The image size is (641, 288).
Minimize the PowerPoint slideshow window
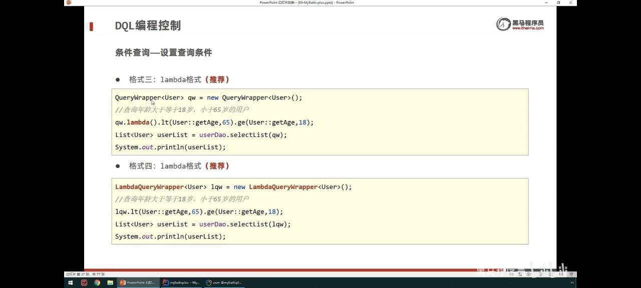pos(546,2)
